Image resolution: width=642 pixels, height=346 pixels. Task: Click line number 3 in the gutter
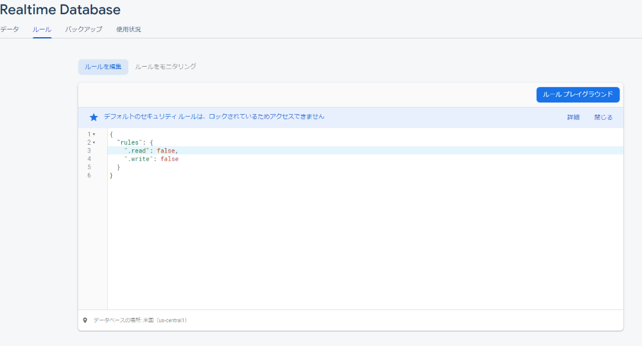[89, 151]
